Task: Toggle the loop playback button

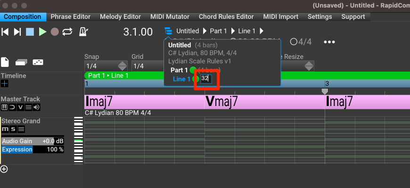Action: click(x=67, y=32)
